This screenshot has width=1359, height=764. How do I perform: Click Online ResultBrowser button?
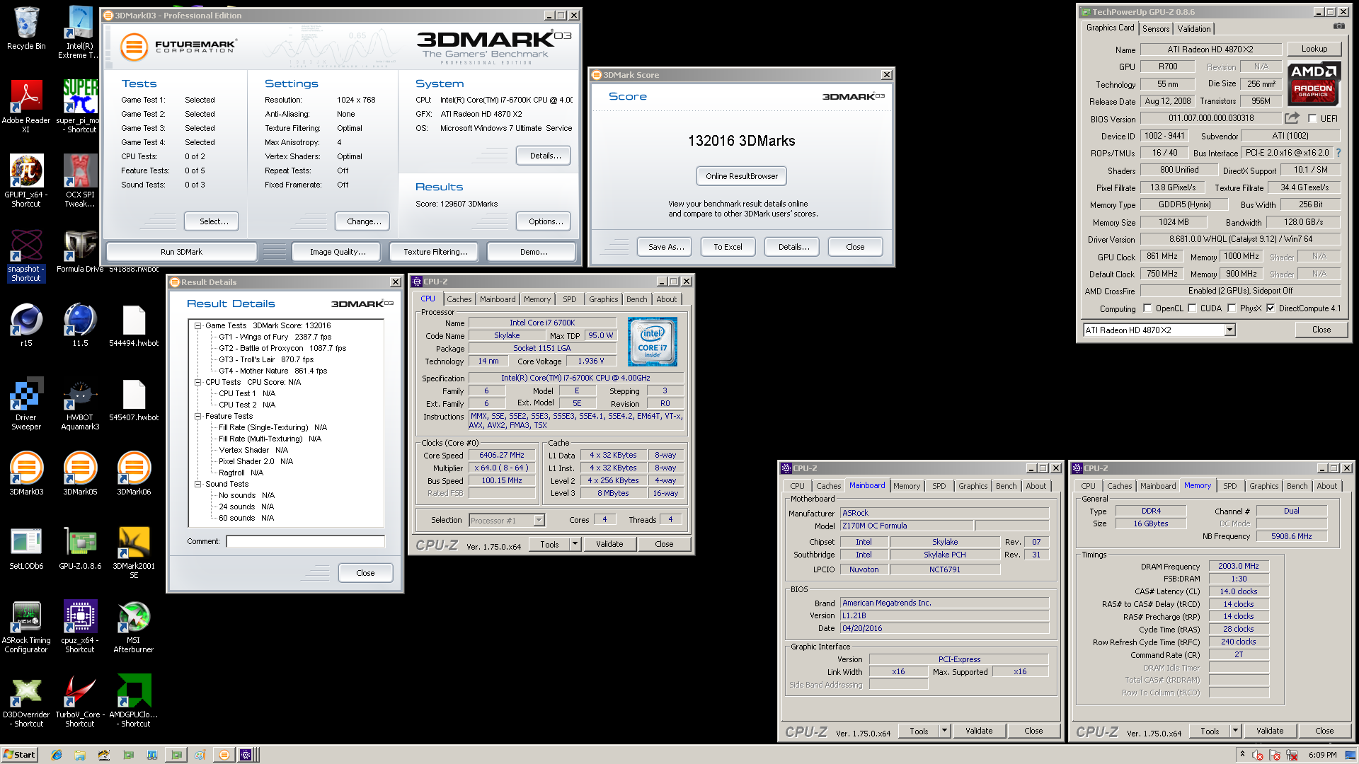click(x=742, y=176)
